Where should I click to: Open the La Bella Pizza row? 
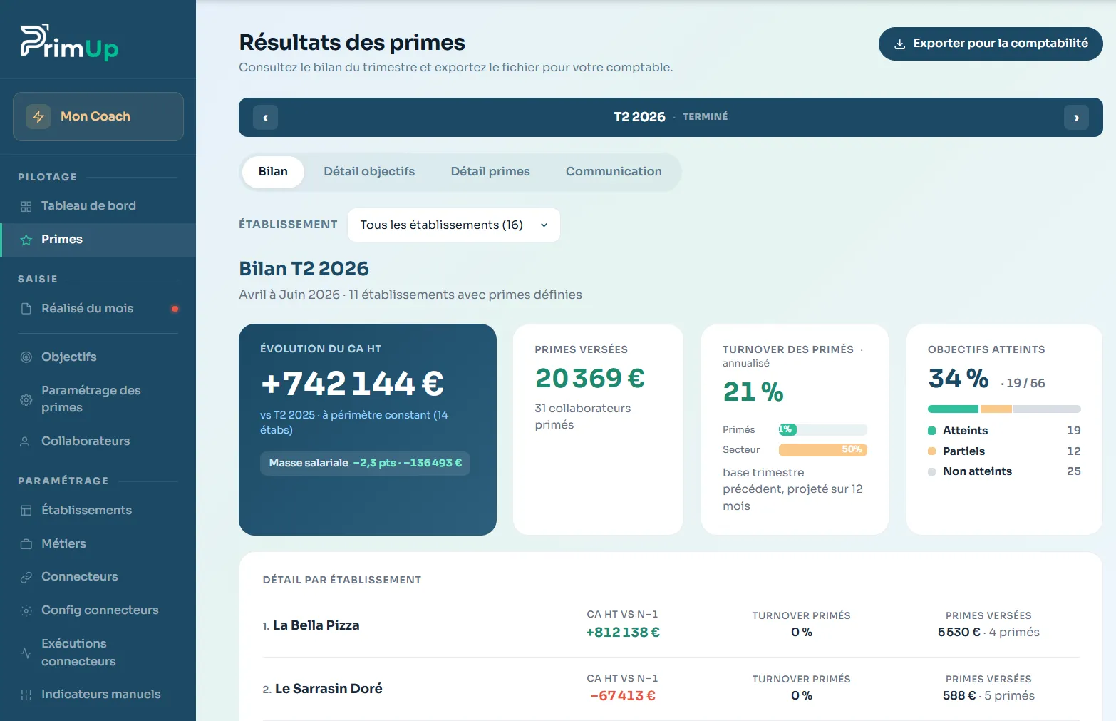tap(671, 625)
